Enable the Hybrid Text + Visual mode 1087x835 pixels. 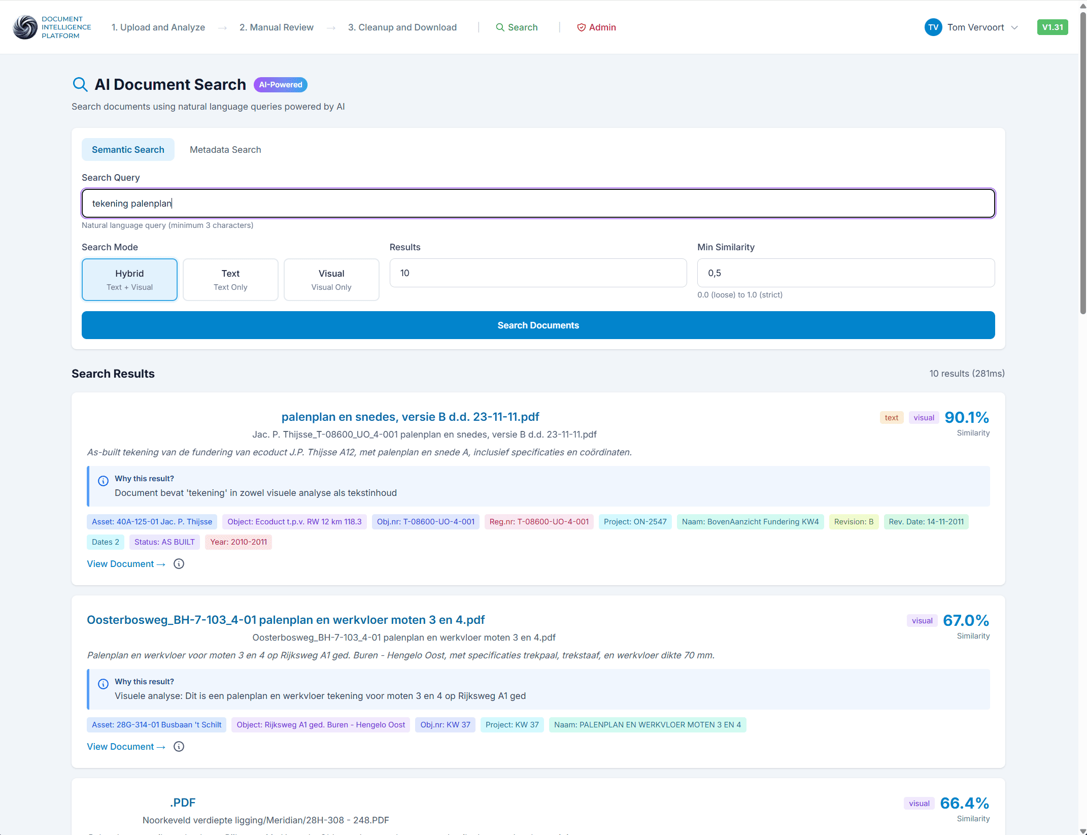click(x=129, y=279)
